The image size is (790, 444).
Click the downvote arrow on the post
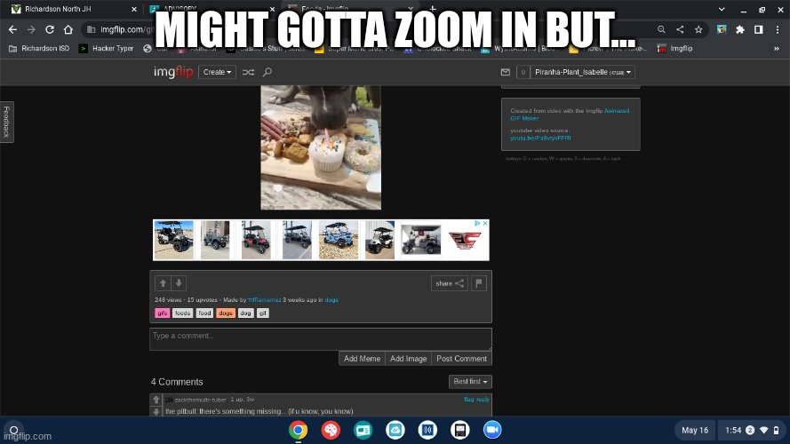(x=179, y=283)
